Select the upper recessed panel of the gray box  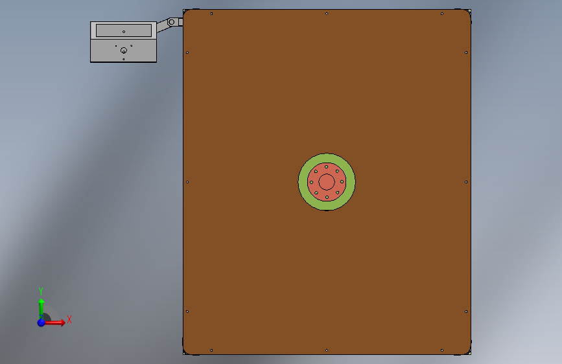124,30
